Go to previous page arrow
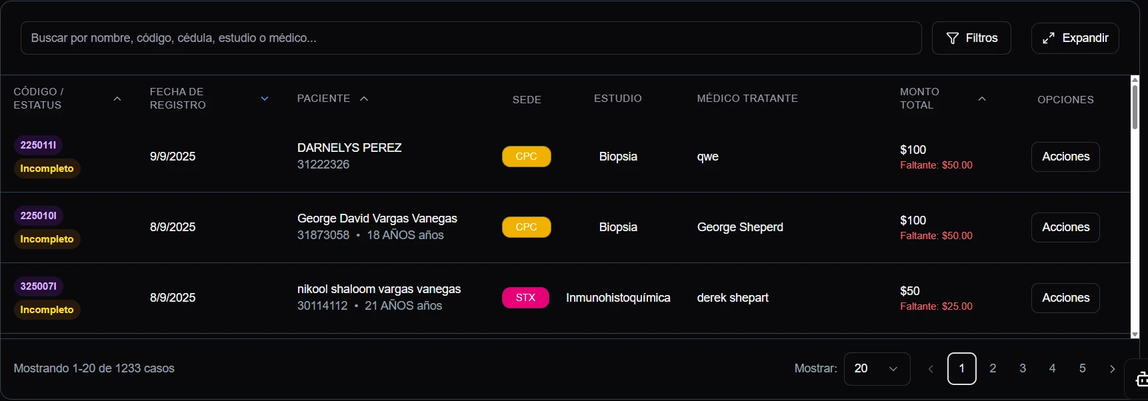 tap(931, 369)
